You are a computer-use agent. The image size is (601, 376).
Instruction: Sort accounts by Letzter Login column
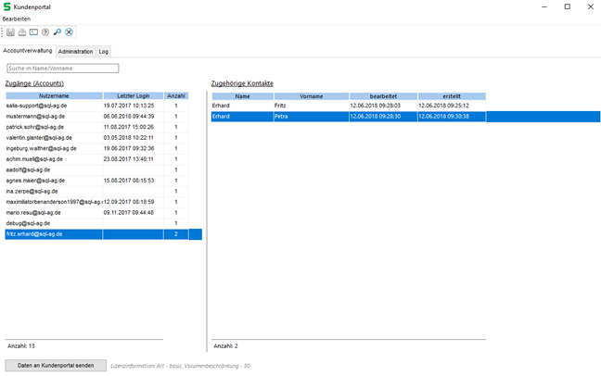click(133, 95)
